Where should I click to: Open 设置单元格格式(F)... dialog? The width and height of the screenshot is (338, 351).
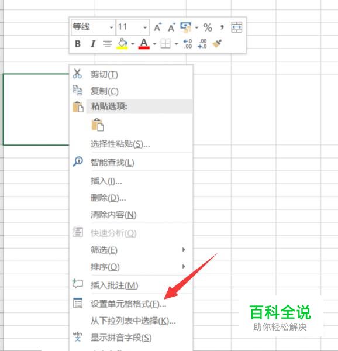131,304
